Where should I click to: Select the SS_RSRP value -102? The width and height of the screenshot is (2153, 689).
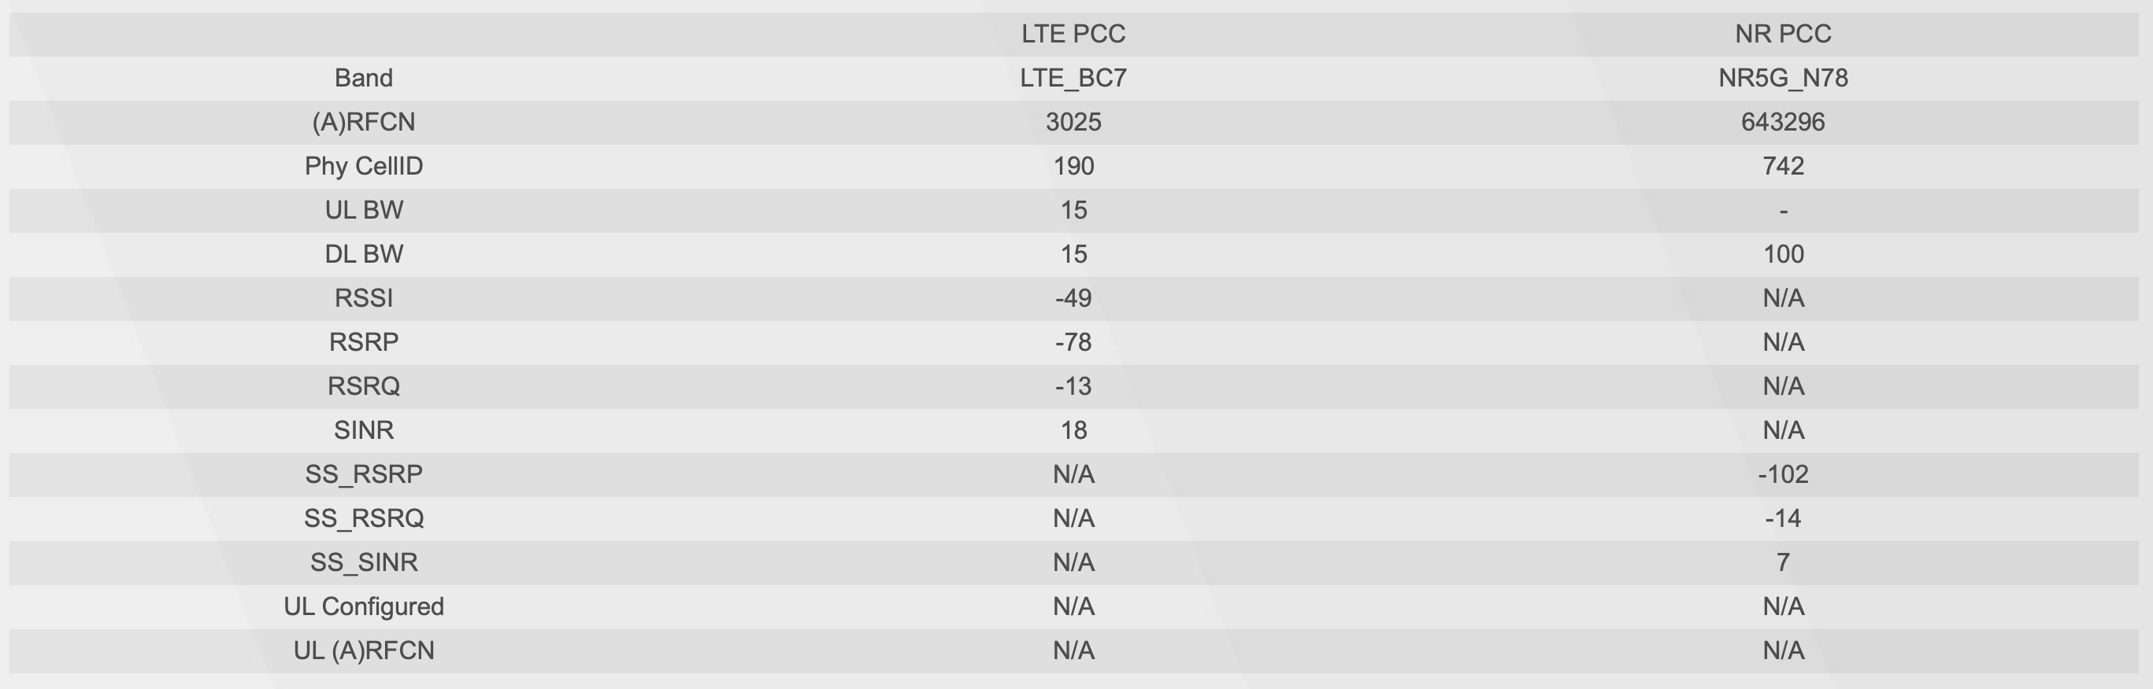coord(1783,474)
